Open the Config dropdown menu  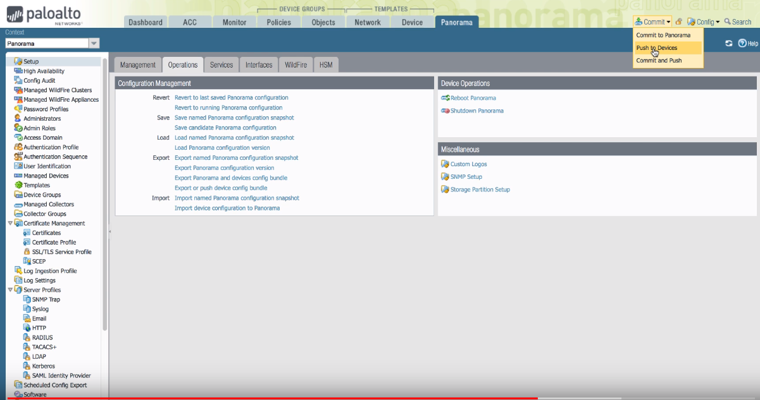tap(703, 22)
